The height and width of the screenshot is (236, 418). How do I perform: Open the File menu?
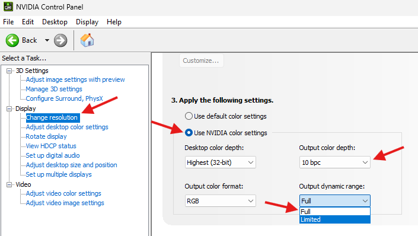click(x=8, y=22)
